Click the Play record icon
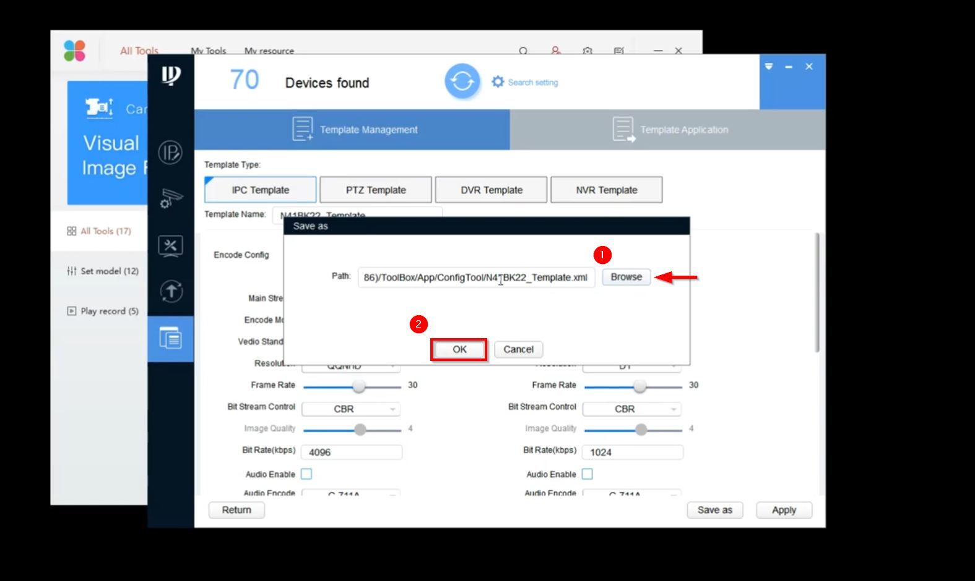This screenshot has width=975, height=581. point(72,311)
